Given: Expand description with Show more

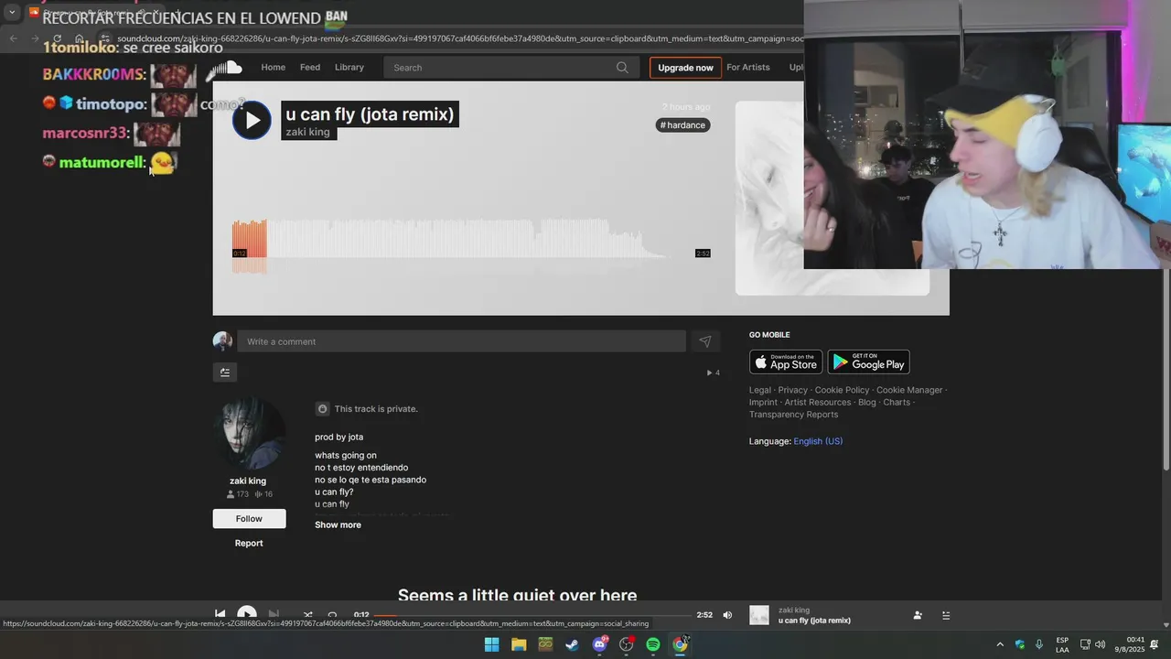Looking at the screenshot, I should click(338, 525).
